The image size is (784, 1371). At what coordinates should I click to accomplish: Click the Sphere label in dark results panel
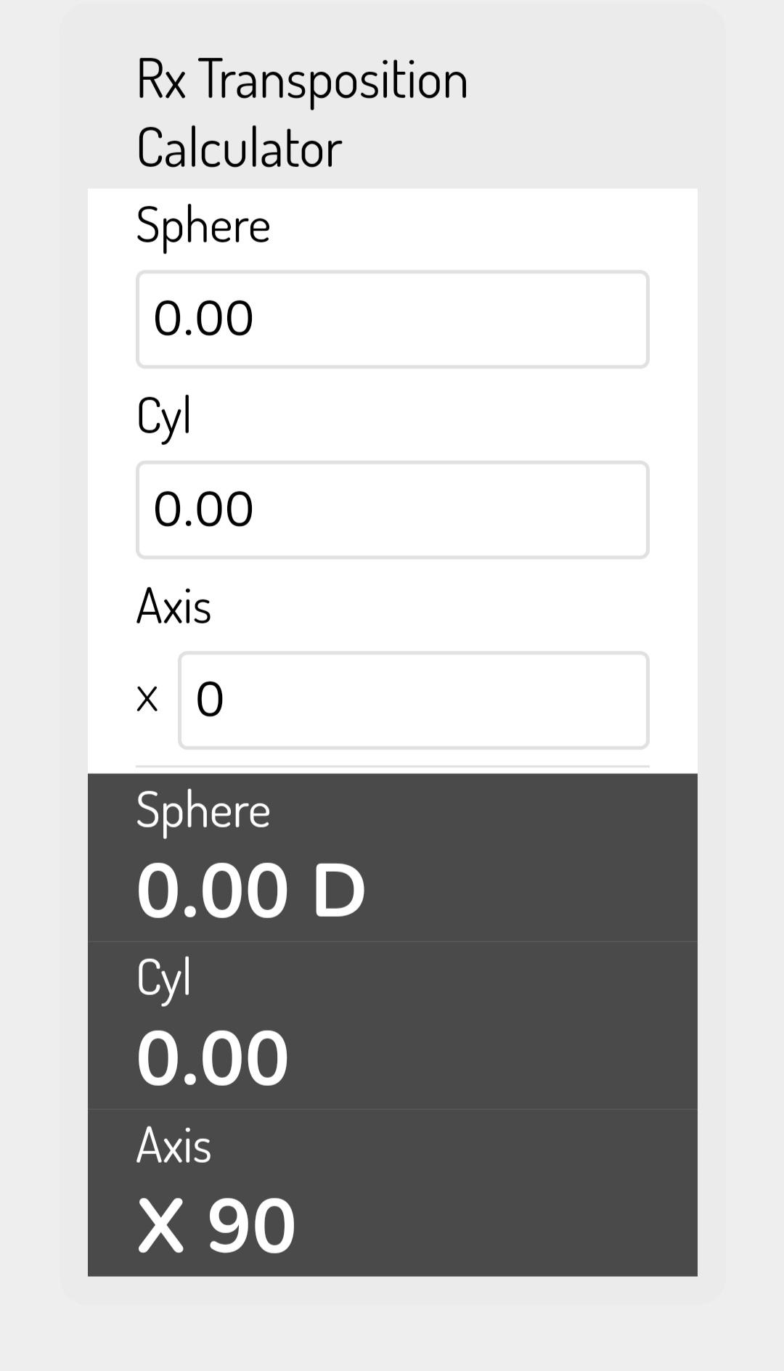pyautogui.click(x=203, y=811)
